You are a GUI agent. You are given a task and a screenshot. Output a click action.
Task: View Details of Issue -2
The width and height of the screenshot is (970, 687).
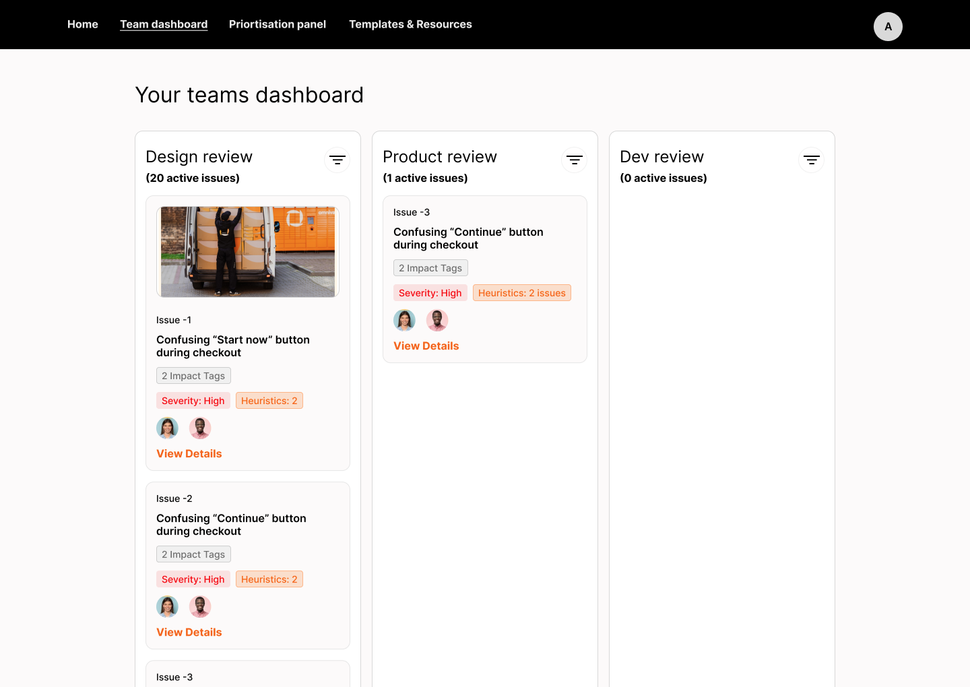[189, 632]
